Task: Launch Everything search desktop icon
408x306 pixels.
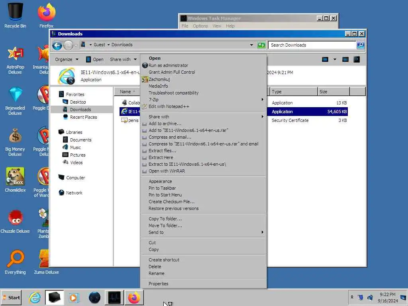Action: coord(15,262)
